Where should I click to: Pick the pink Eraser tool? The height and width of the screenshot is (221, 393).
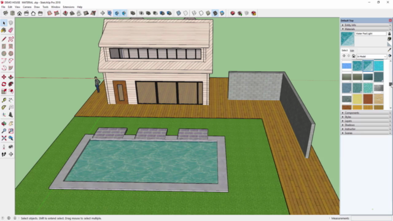tap(11, 30)
